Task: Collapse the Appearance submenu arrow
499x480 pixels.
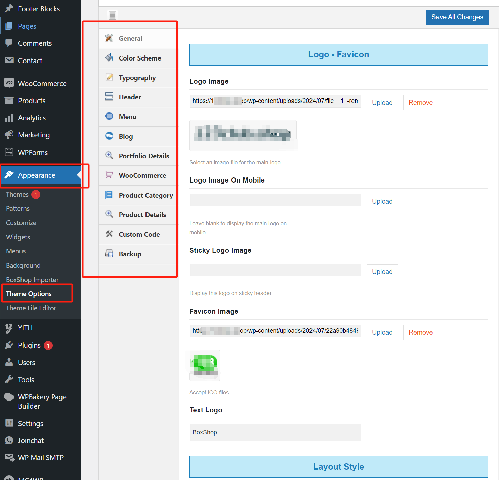Action: 78,175
